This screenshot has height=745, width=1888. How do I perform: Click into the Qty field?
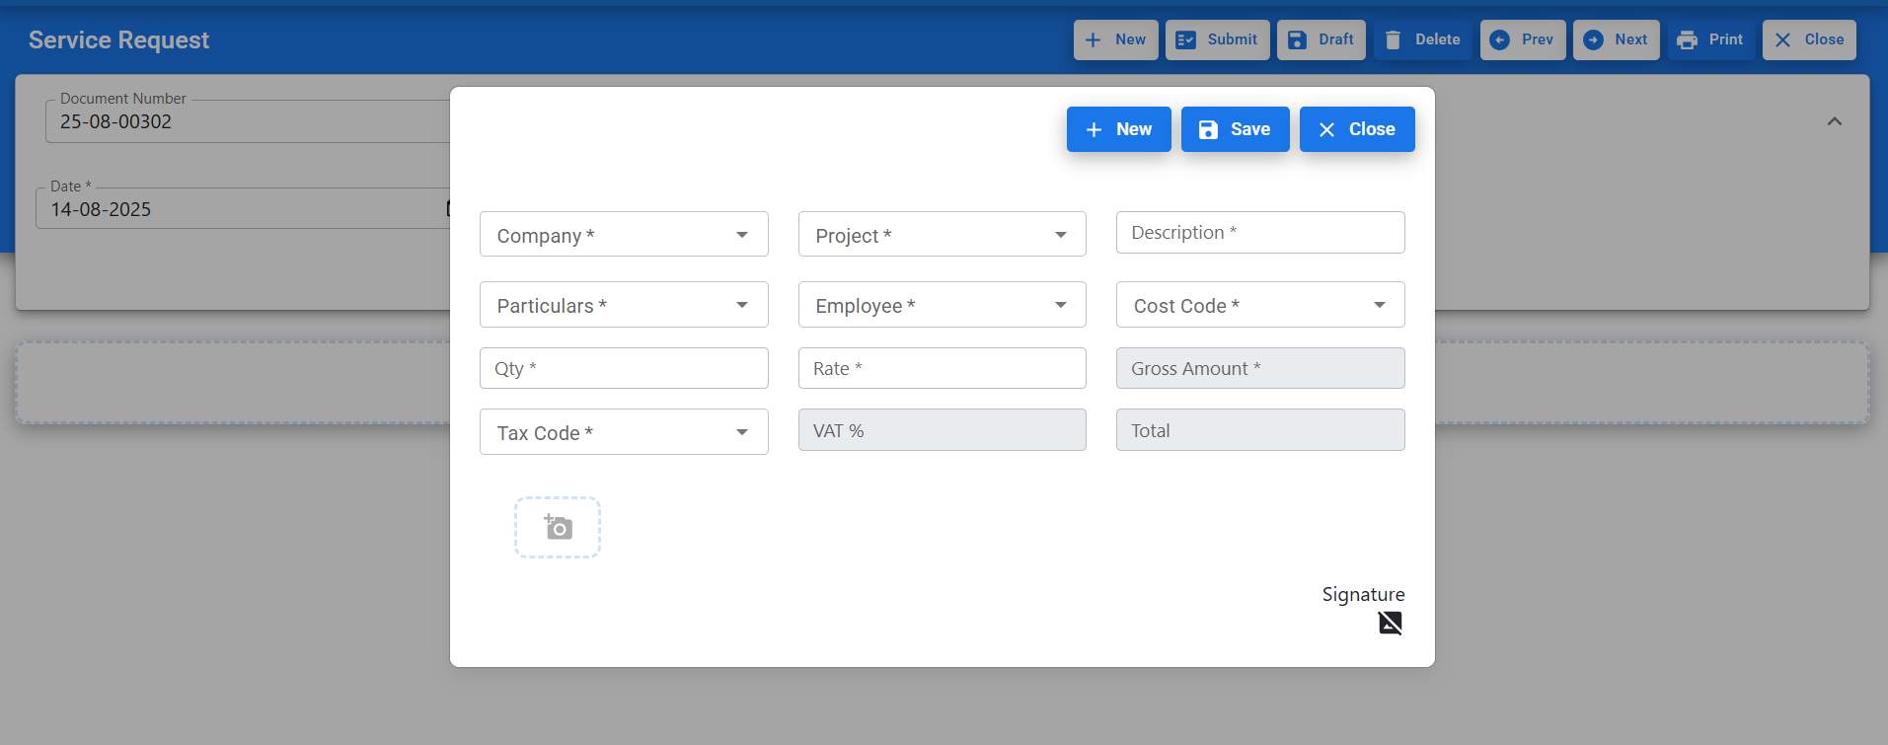[x=624, y=368]
